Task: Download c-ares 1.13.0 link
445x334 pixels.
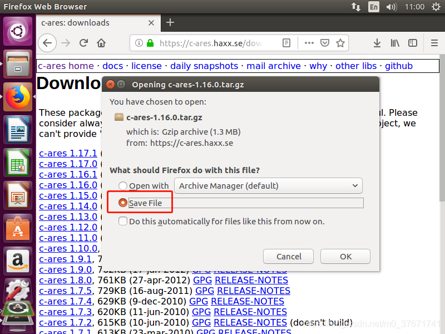Action: [68, 217]
